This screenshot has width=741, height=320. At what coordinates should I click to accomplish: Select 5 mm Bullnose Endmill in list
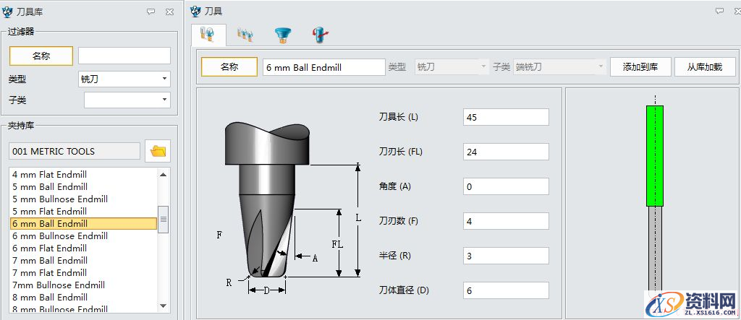pyautogui.click(x=83, y=199)
